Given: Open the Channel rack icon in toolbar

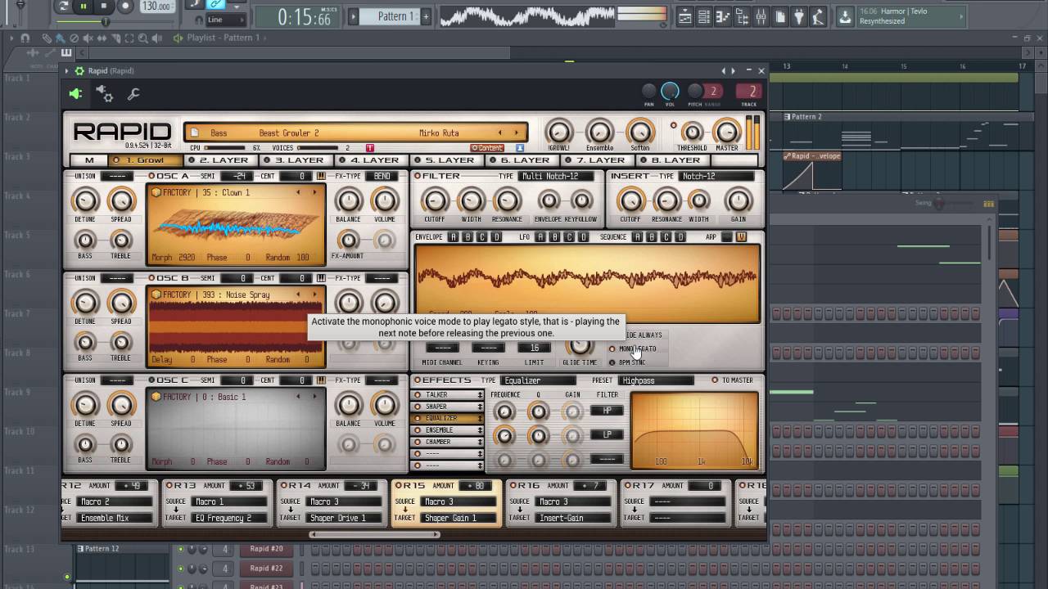Looking at the screenshot, I should (x=704, y=16).
